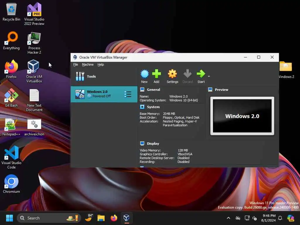Click the VBoxSVGA graphics controller value
Viewport: 300px width, 225px height.
(x=185, y=154)
